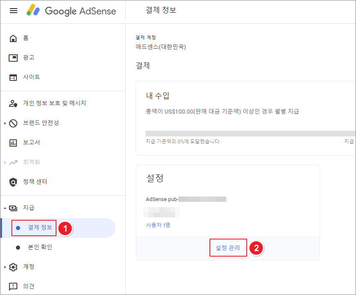Expand the Brand safety (브랜드 안전성) section
The image size is (356, 295).
5,123
